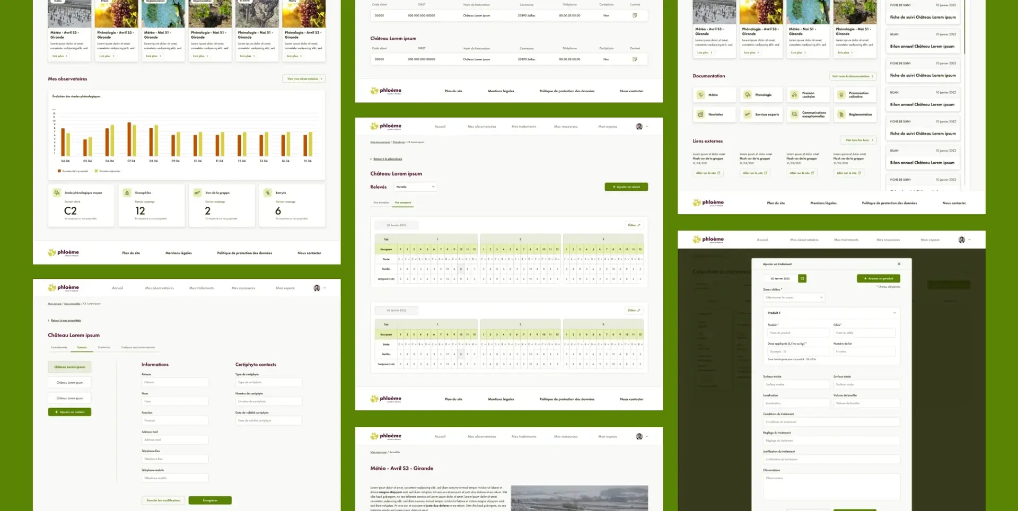This screenshot has width=1018, height=511.
Task: Click the Données de la propriété legend swatch
Action: pyautogui.click(x=59, y=171)
